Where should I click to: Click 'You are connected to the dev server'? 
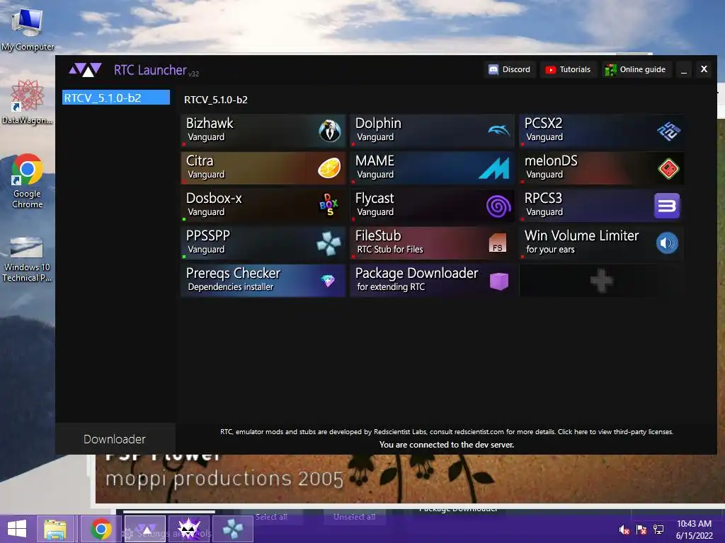(x=446, y=445)
